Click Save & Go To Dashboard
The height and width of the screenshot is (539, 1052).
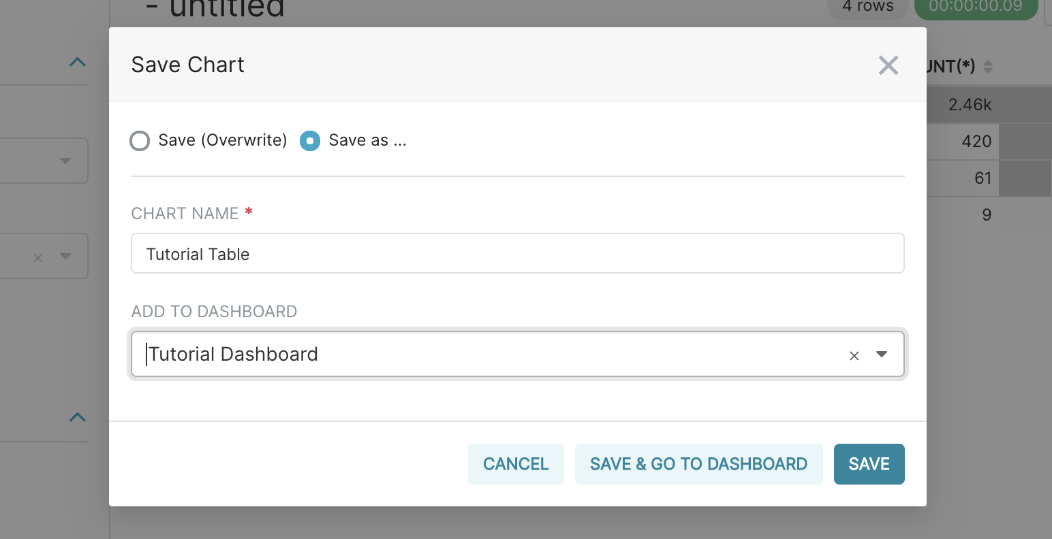(698, 464)
